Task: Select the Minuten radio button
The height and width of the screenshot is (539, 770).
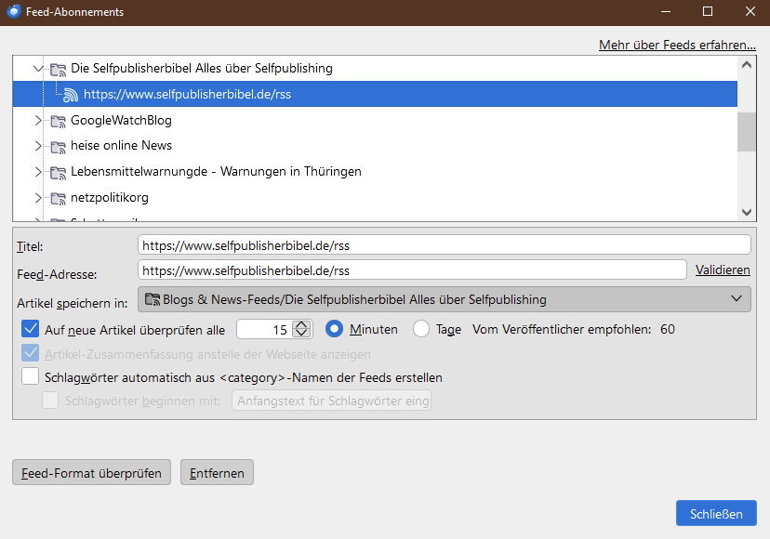Action: coord(335,329)
